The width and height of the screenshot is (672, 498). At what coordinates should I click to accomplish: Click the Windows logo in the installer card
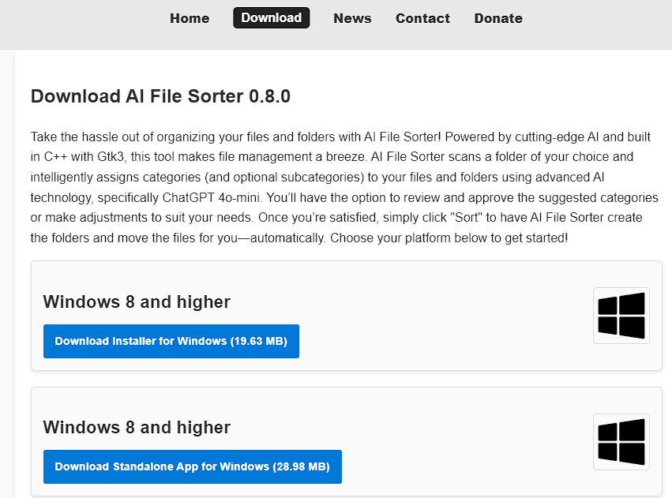[x=621, y=316]
